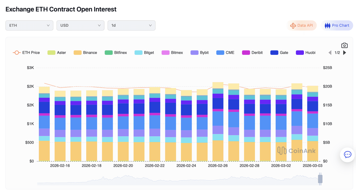
Task: Click the CoinAnk watermark logo
Action: 296,150
